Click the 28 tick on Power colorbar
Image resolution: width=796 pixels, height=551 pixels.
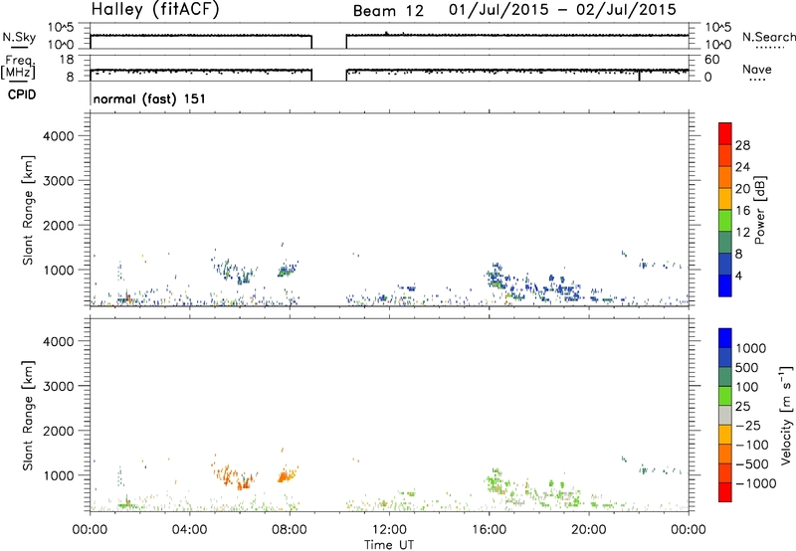point(742,145)
